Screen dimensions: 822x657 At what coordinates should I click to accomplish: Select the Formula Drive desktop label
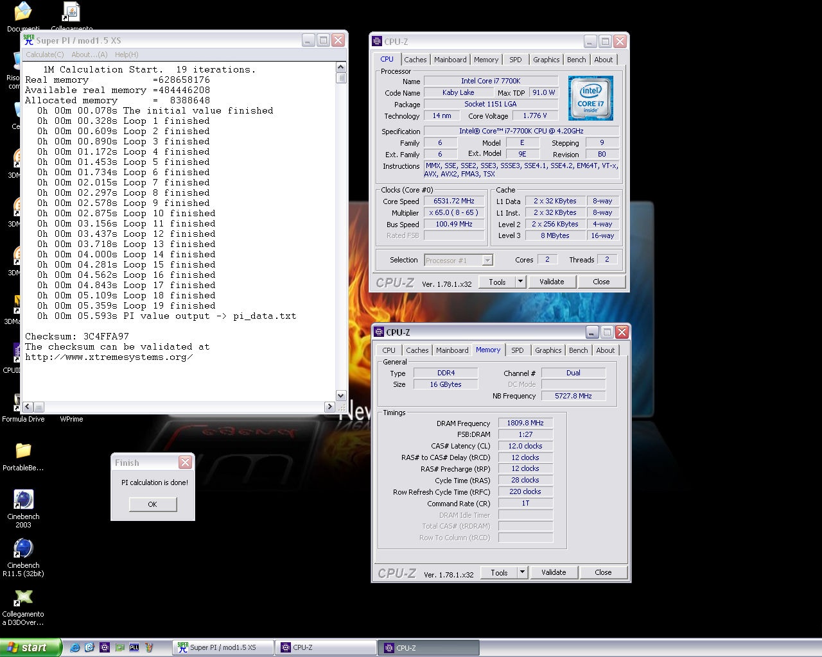point(23,419)
